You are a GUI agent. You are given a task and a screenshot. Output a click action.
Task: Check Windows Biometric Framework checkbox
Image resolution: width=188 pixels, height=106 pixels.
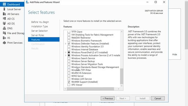[x=69, y=41]
